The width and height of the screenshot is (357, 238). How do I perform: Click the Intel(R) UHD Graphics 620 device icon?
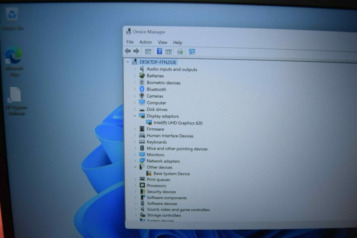149,123
